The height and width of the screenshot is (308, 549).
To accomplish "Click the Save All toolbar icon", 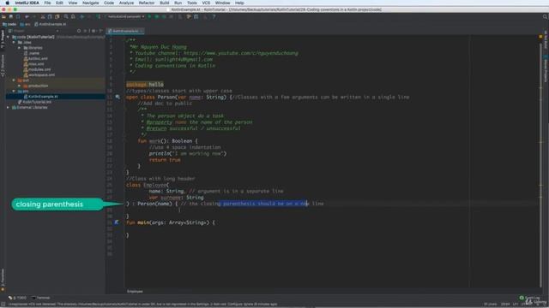I will pyautogui.click(x=11, y=17).
